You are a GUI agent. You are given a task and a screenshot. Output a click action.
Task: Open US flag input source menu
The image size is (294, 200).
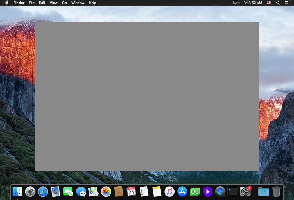coord(269,3)
